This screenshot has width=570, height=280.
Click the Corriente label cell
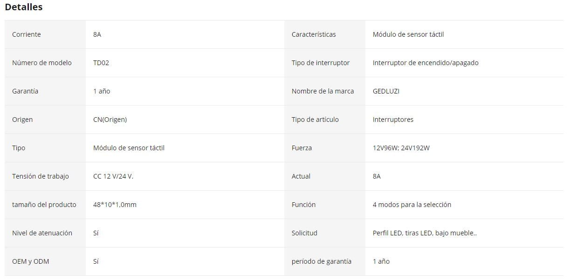[x=27, y=34]
